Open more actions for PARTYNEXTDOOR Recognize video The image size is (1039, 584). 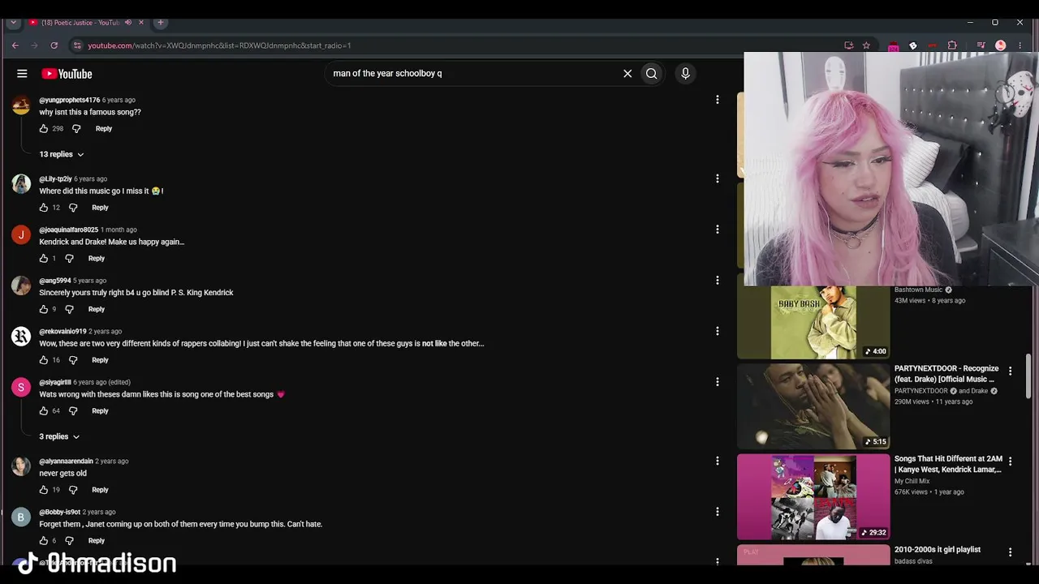[1010, 371]
